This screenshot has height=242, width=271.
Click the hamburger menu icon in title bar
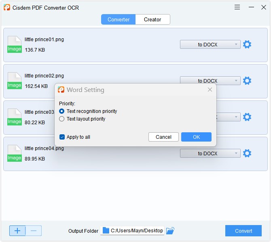pos(237,7)
